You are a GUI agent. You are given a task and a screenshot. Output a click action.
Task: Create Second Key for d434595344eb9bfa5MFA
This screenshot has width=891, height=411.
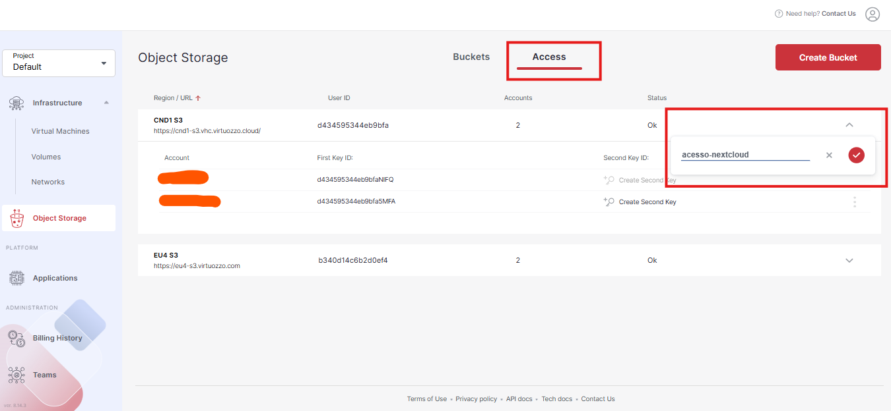click(647, 202)
